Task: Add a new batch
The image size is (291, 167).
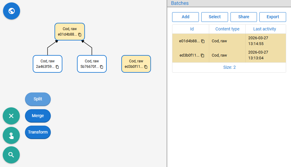Action: point(185,17)
